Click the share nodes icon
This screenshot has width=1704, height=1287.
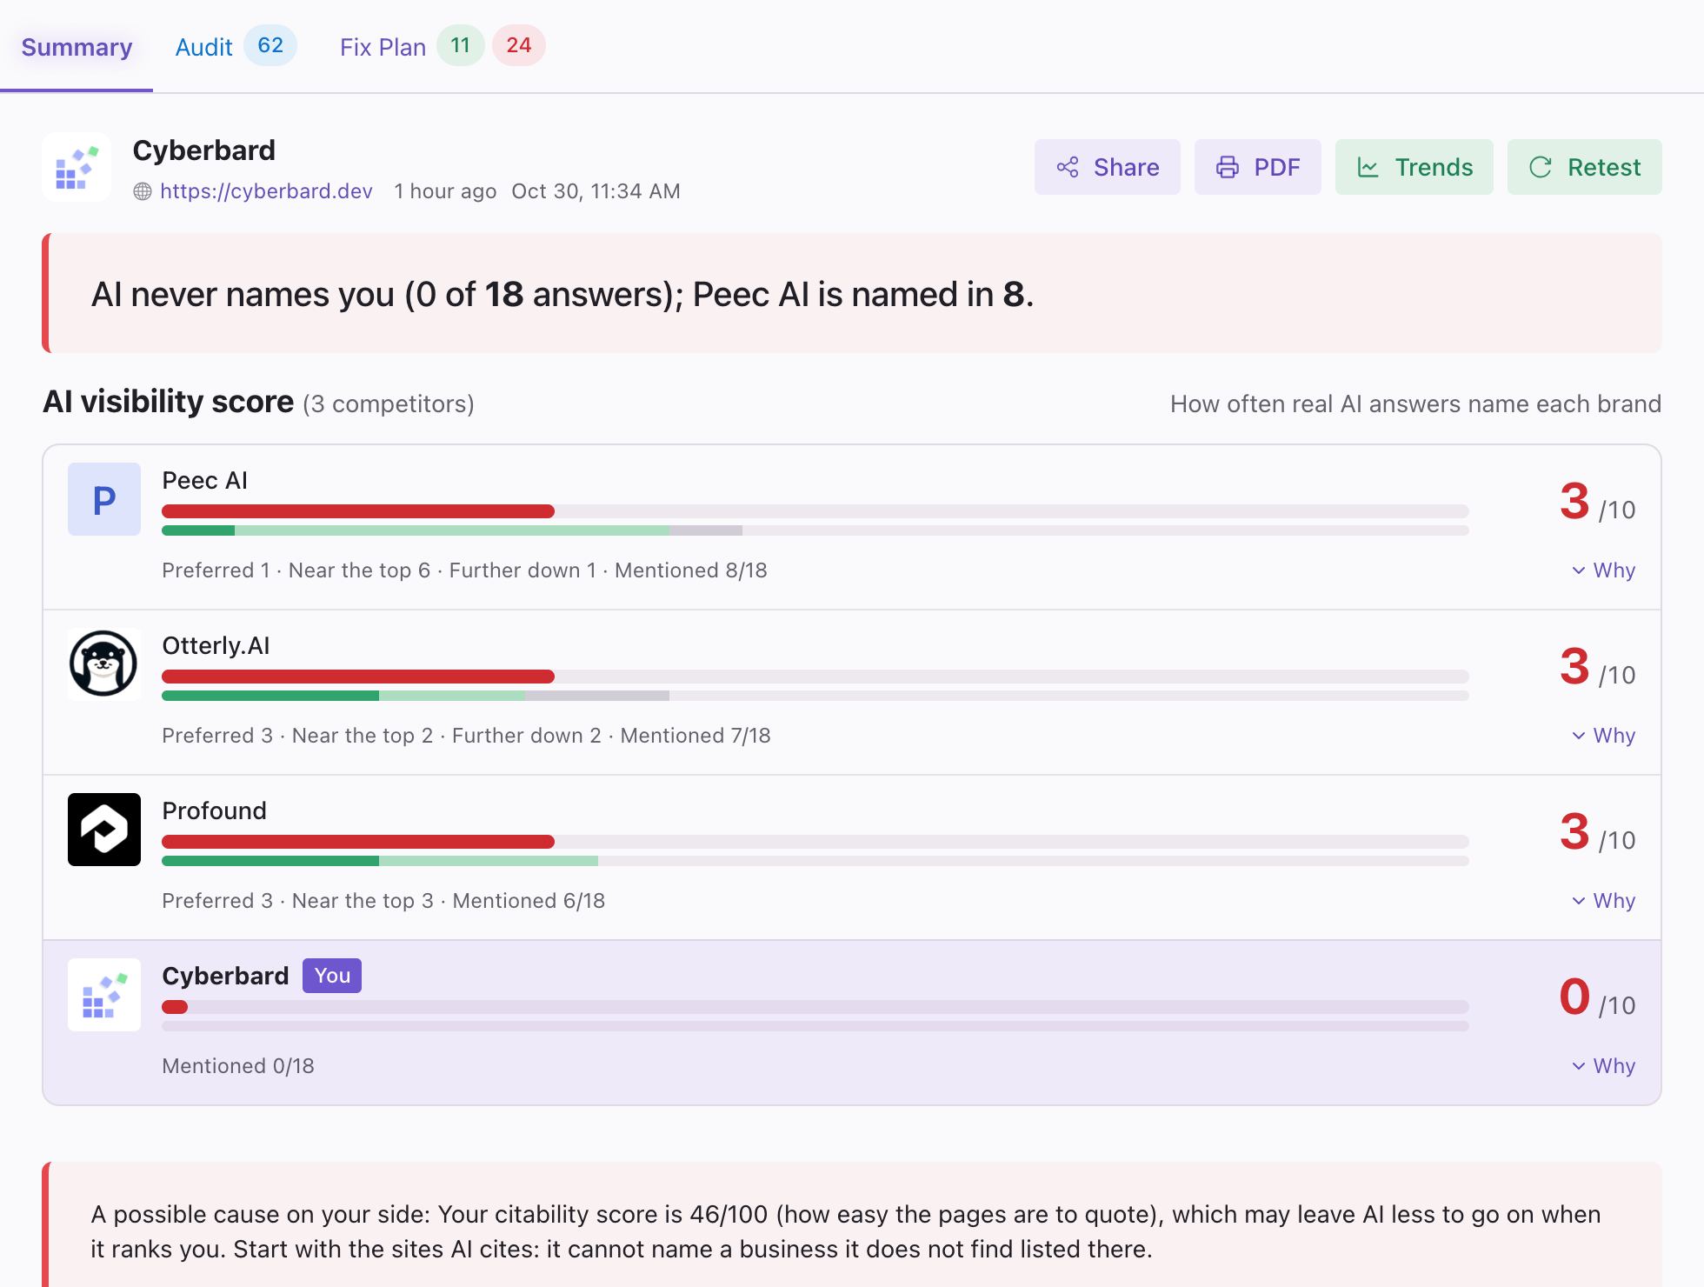[1068, 167]
